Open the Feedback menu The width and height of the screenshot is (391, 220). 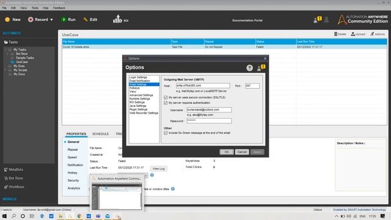pos(59,8)
